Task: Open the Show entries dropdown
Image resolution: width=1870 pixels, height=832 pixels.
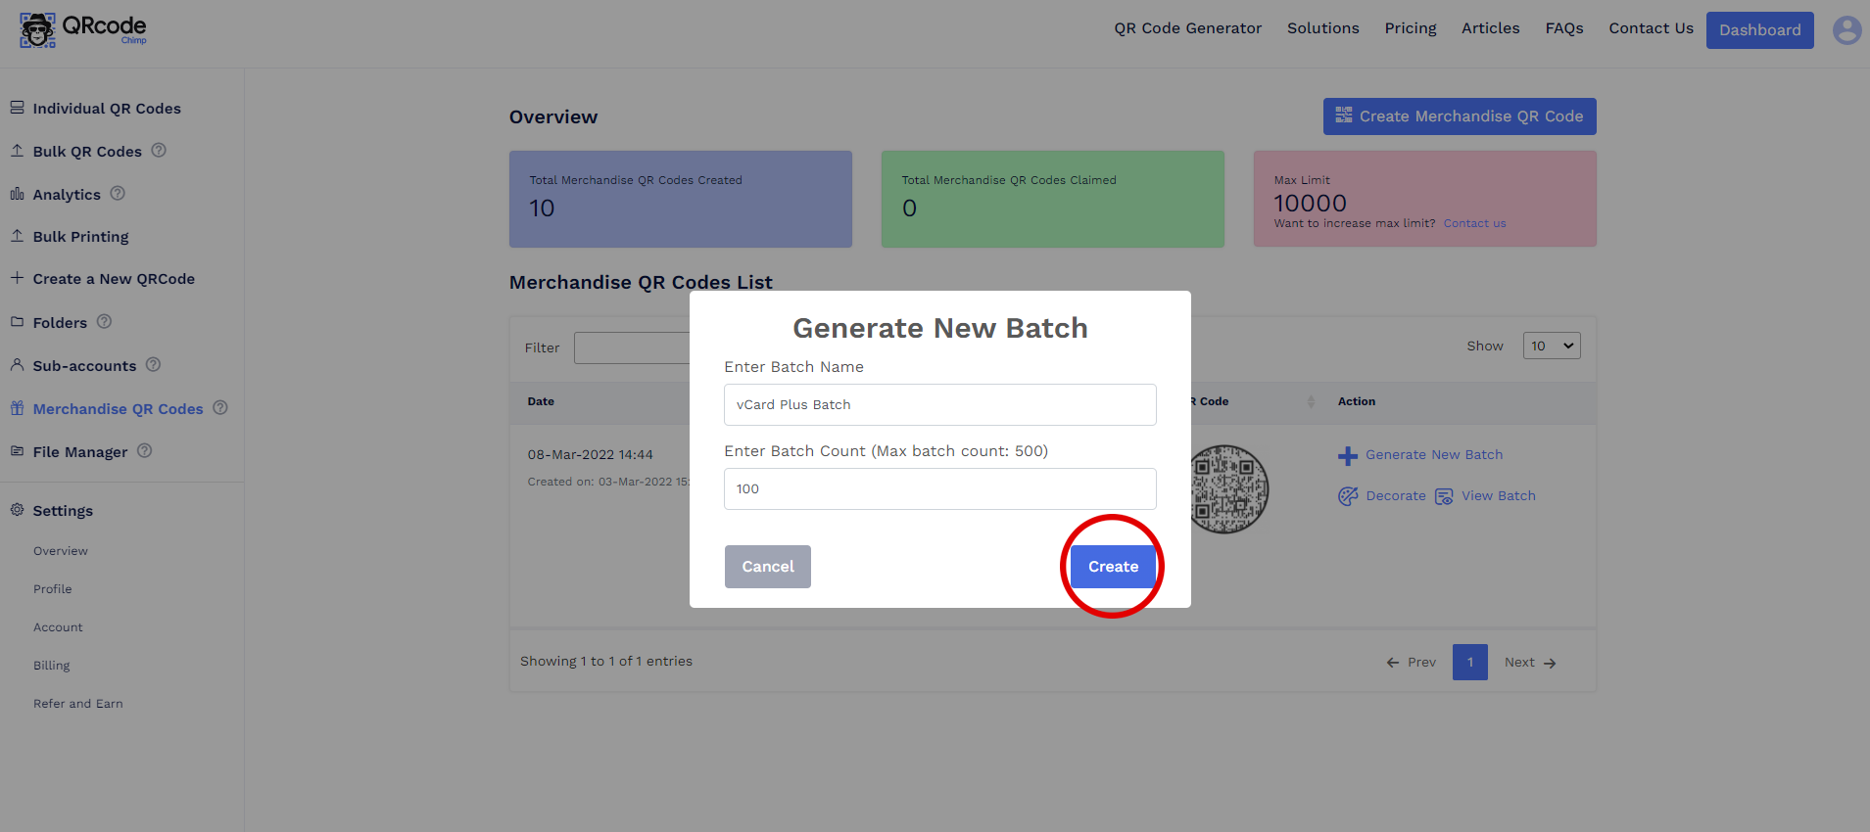Action: coord(1551,346)
